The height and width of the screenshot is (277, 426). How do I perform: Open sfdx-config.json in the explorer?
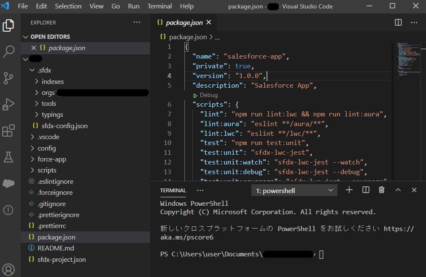tap(65, 126)
